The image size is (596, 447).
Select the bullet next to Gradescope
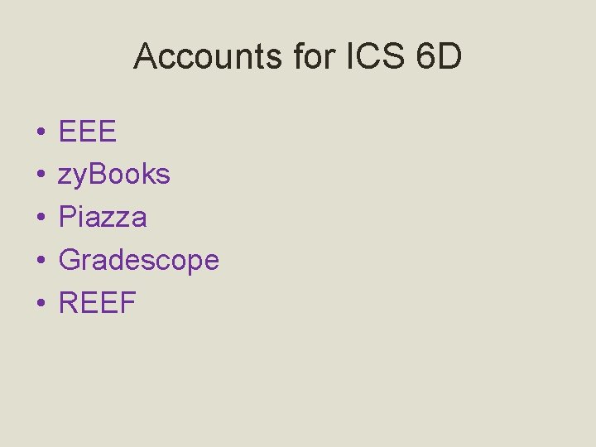pyautogui.click(x=41, y=260)
